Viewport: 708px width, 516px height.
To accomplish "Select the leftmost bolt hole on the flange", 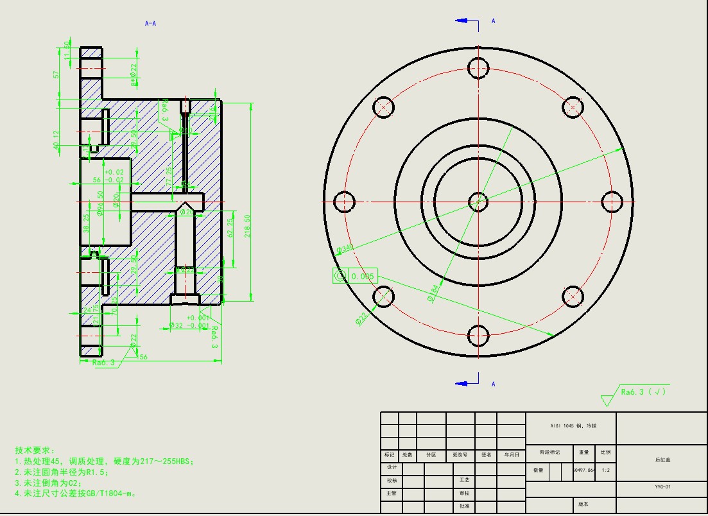I will click(x=345, y=202).
